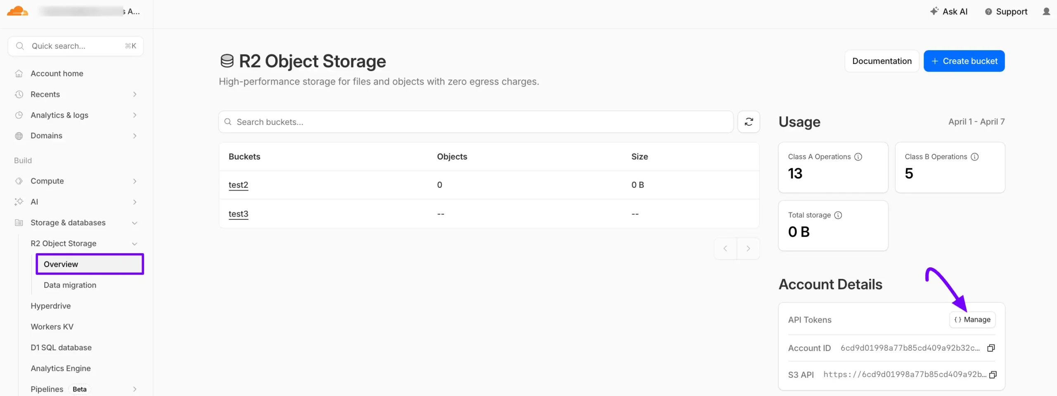
Task: Select Data migration in sidebar
Action: tap(70, 285)
